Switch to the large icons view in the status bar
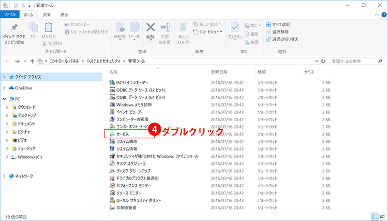 click(381, 216)
